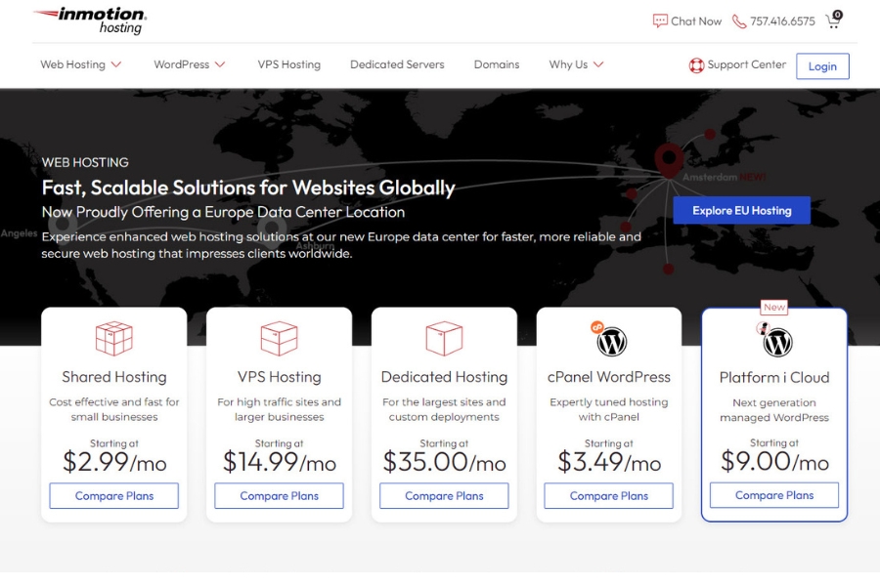Screen dimensions: 880x586
Task: Click the WEB HOSTING hero label
Action: click(85, 163)
